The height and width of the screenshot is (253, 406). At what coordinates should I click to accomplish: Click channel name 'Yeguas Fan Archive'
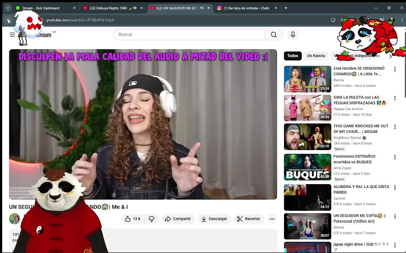point(348,109)
